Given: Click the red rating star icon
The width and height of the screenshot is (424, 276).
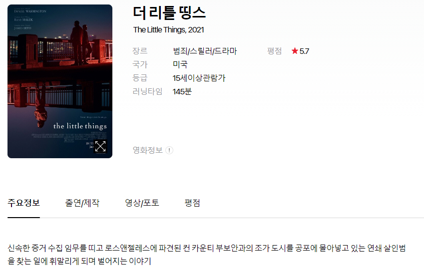Looking at the screenshot, I should 295,51.
